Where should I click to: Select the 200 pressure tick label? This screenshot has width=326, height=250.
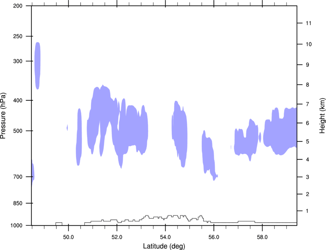(x=18, y=6)
